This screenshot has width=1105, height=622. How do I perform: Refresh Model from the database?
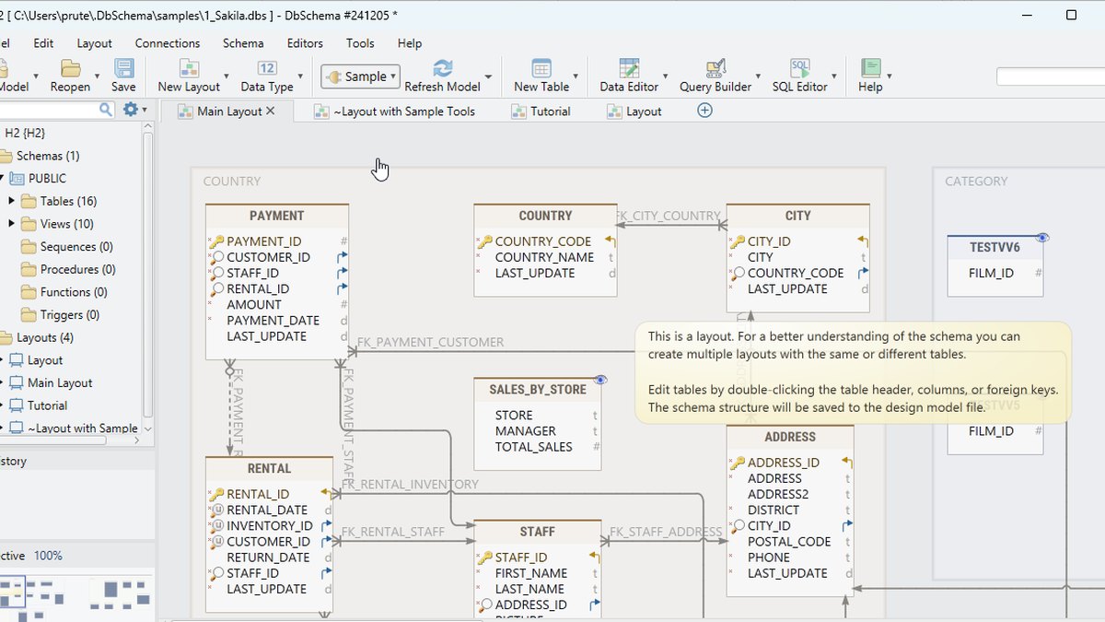(x=442, y=76)
